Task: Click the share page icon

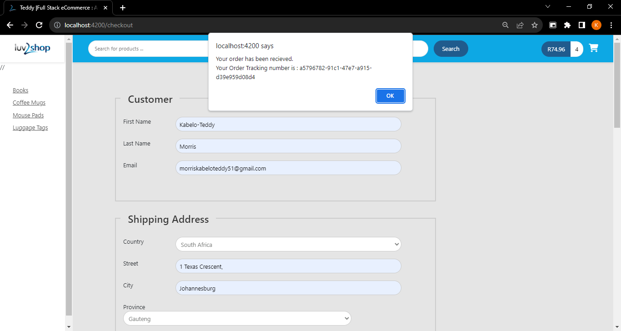Action: click(520, 25)
